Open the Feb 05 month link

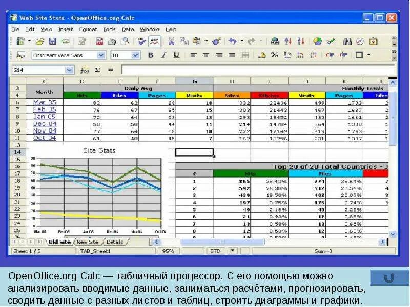[x=45, y=109]
